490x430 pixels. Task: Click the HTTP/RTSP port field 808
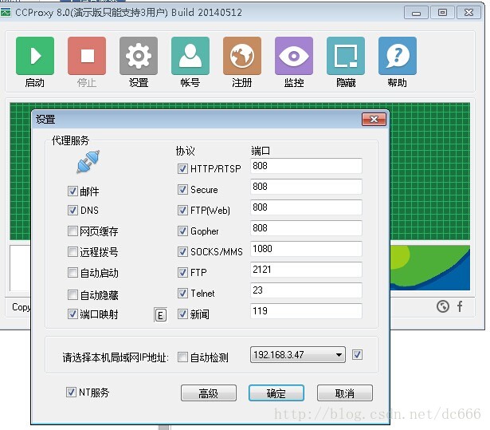(x=306, y=166)
